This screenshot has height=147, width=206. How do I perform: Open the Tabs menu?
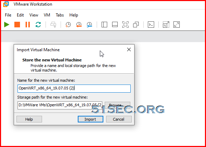coord(60,15)
